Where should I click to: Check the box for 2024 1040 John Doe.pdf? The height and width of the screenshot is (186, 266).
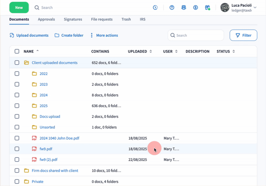[x=17, y=138]
